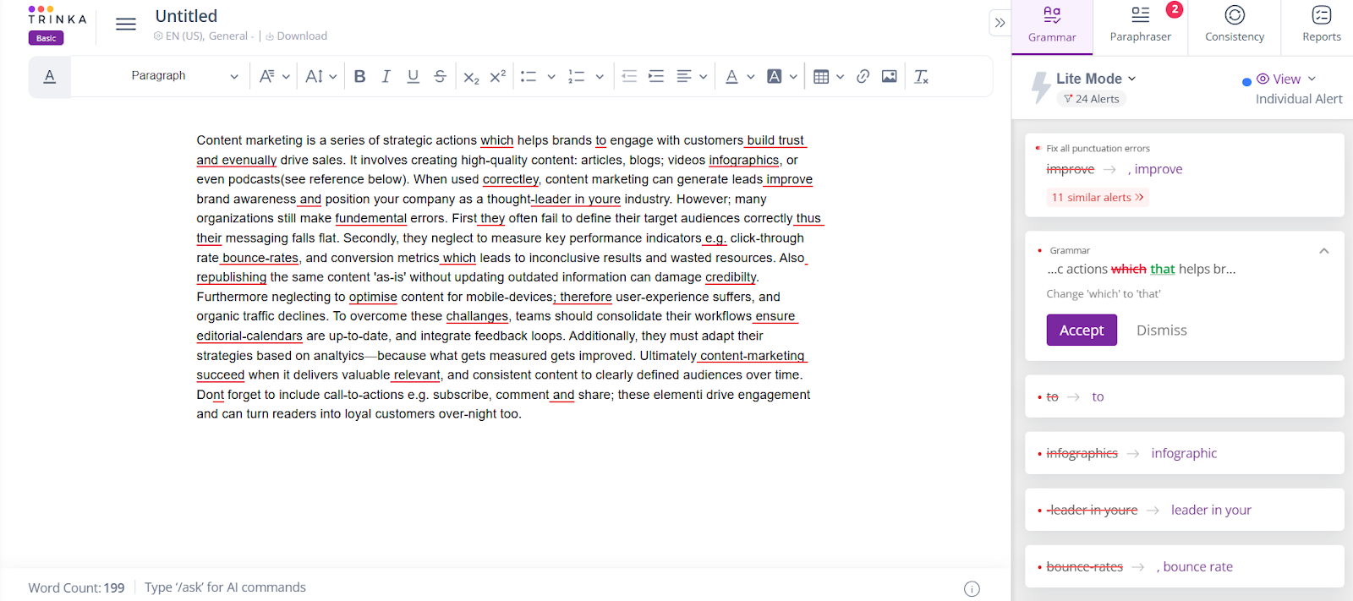The image size is (1353, 601).
Task: Open the 'improve' punctuation alert card
Action: tap(1184, 175)
